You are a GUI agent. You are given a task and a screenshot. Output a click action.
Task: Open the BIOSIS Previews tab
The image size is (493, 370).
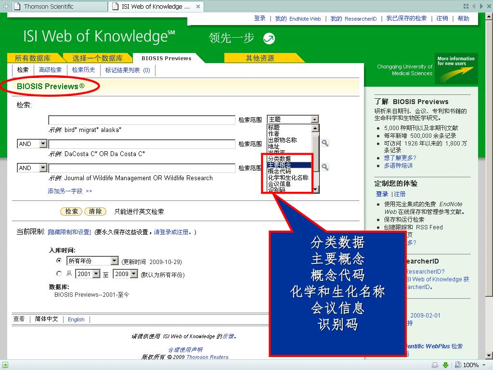point(166,58)
